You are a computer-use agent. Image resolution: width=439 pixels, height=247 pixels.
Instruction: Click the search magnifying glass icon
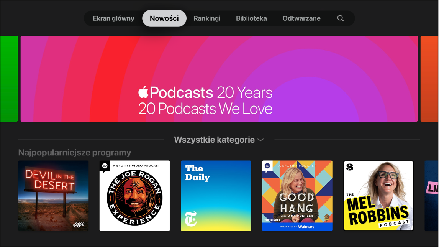340,18
